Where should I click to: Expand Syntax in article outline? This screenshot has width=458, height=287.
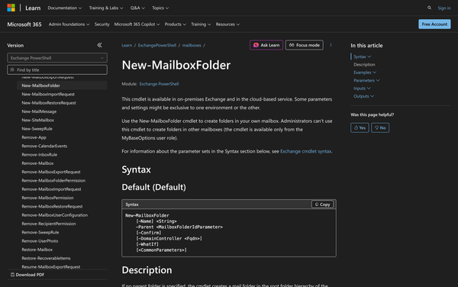[362, 56]
